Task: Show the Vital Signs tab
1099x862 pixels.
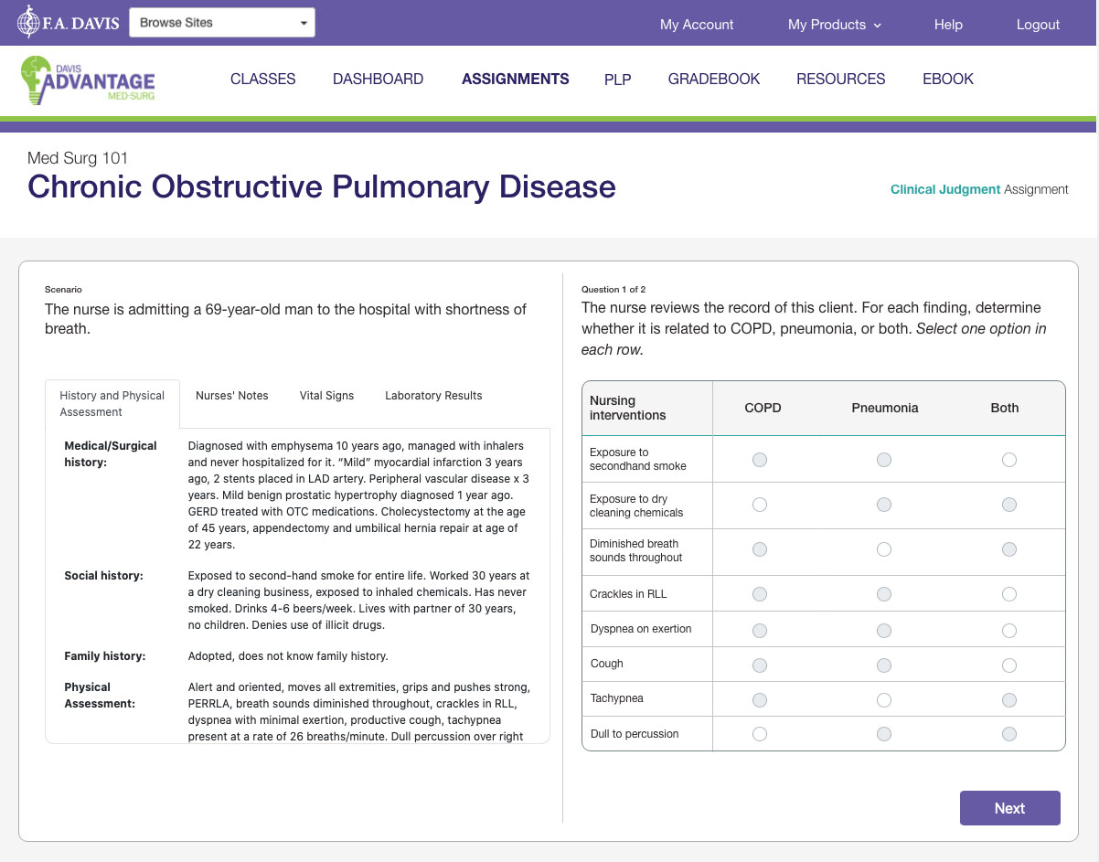Action: click(326, 396)
